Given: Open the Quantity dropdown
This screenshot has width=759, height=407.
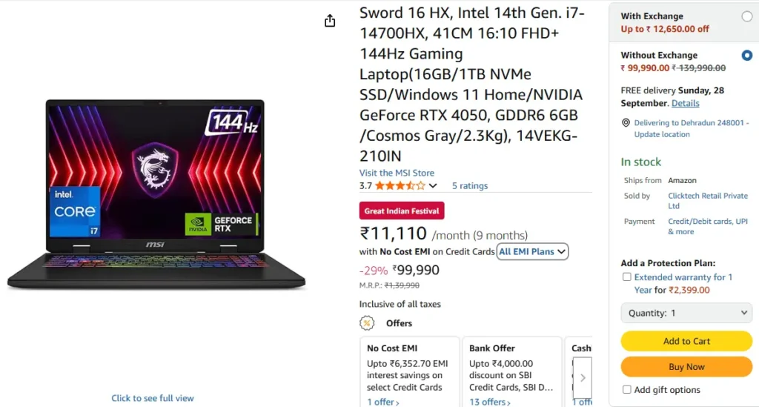Looking at the screenshot, I should point(686,313).
